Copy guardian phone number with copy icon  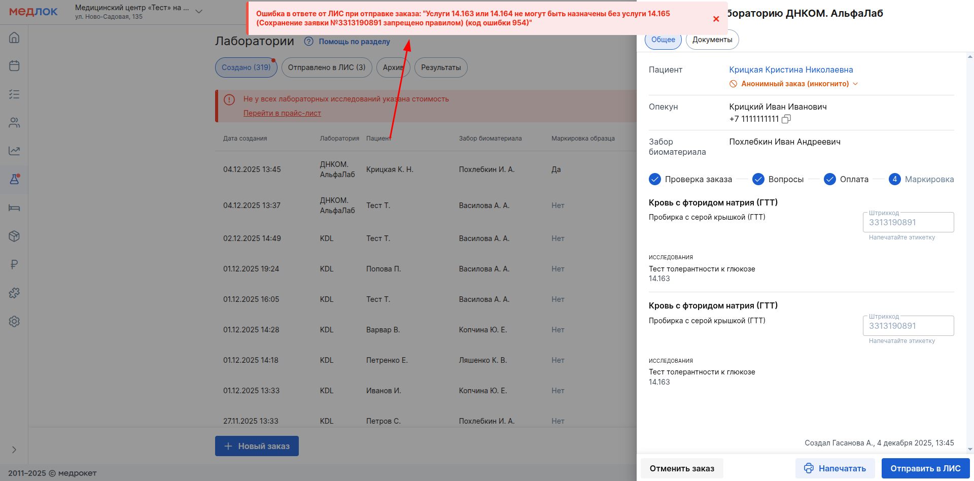tap(786, 119)
